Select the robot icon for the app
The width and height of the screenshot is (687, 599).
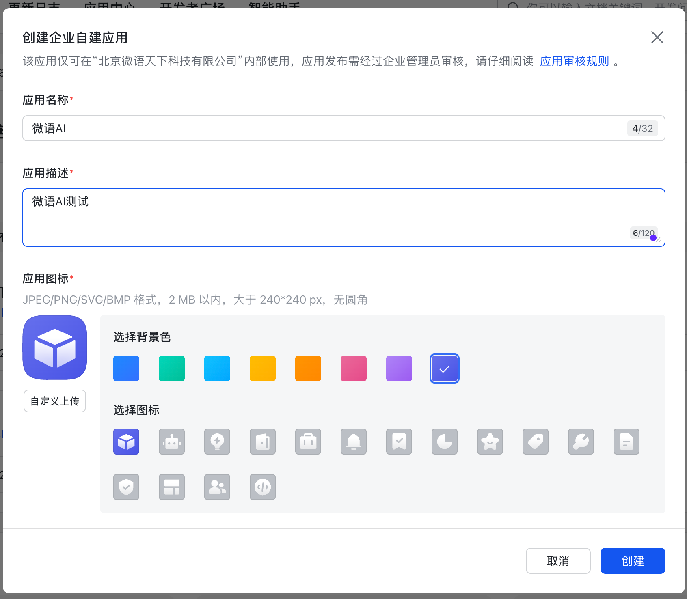172,442
